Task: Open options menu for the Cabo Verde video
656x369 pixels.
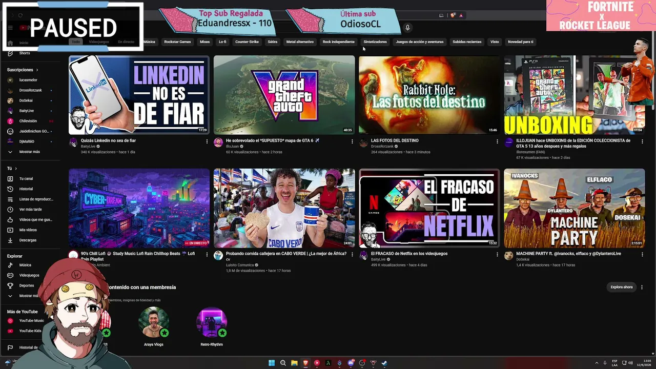Action: click(352, 254)
